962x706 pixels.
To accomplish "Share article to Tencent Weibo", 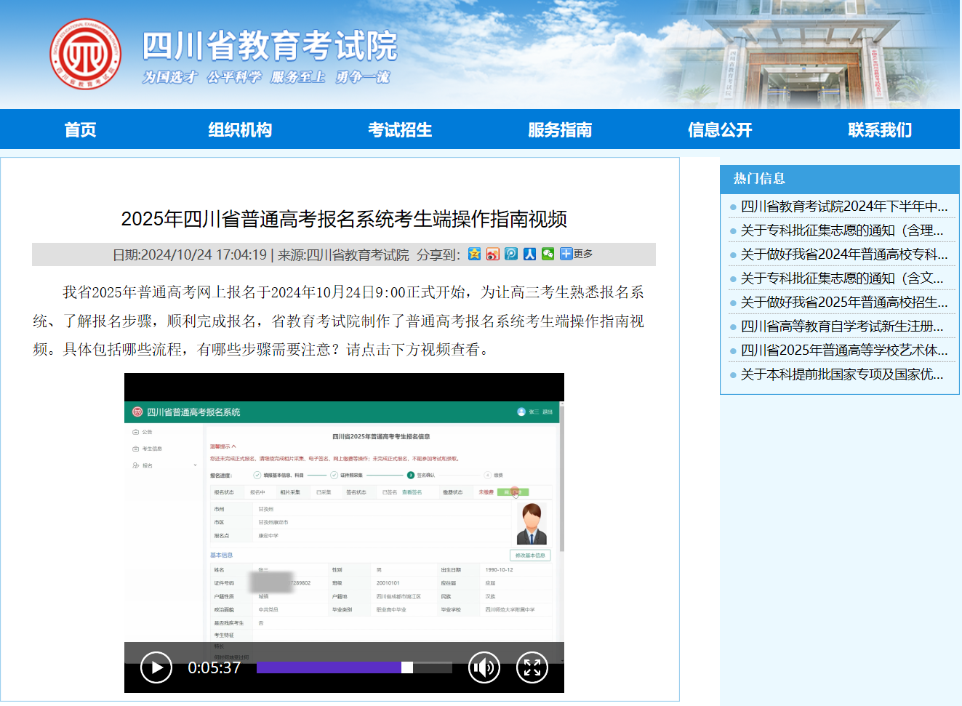I will (x=511, y=254).
